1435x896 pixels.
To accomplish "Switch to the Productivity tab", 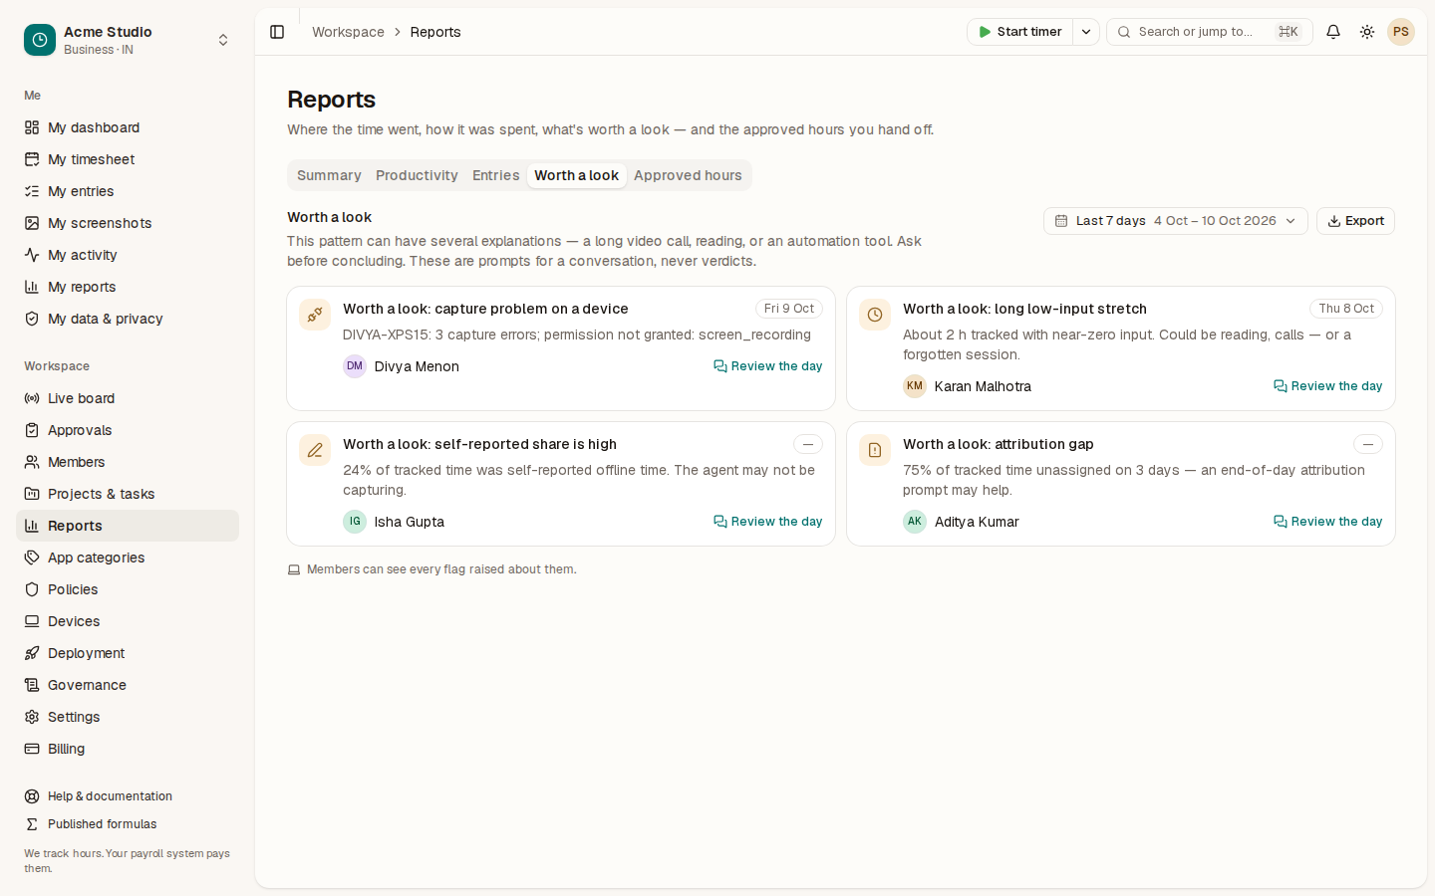I will pos(417,175).
